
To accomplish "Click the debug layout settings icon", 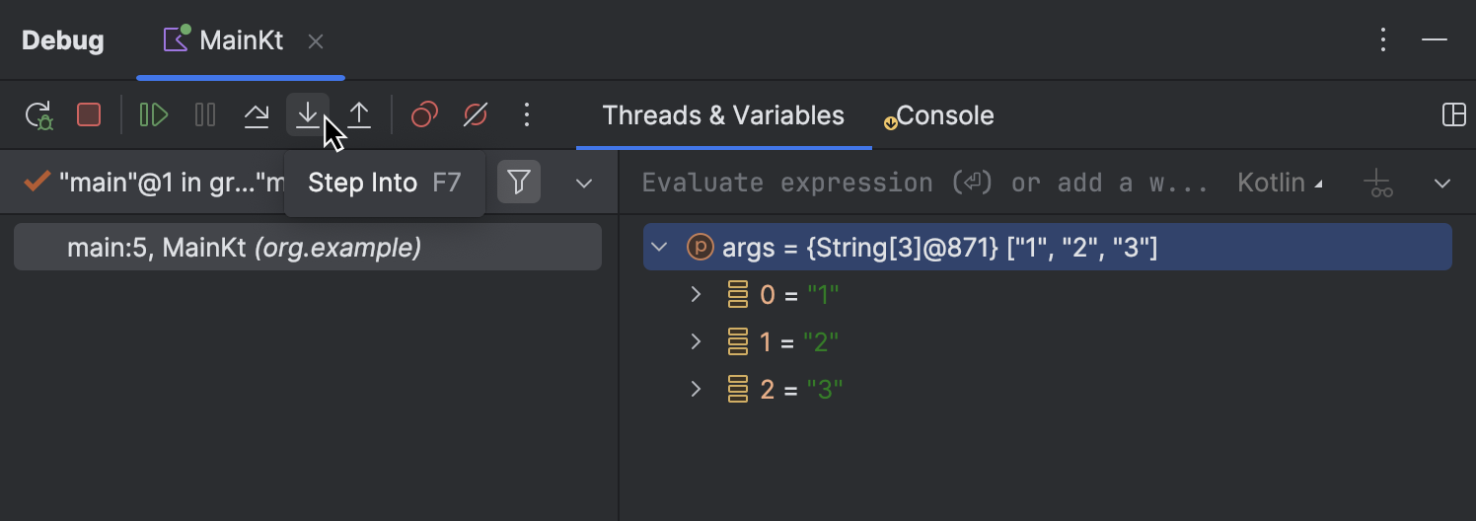I will 1453,115.
